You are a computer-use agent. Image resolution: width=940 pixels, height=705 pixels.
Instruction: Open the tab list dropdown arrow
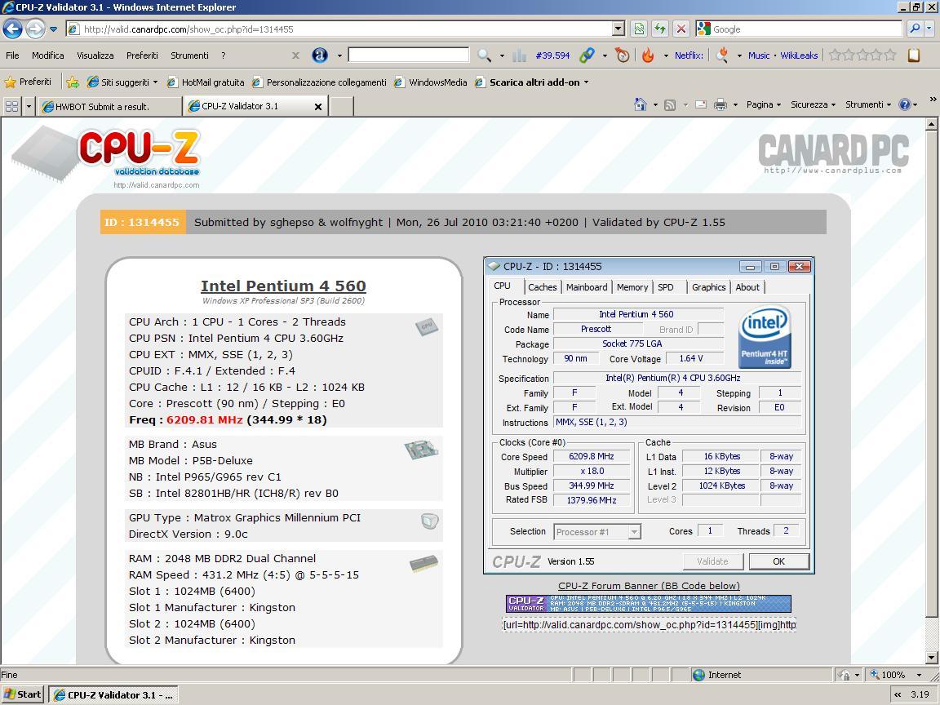point(29,107)
